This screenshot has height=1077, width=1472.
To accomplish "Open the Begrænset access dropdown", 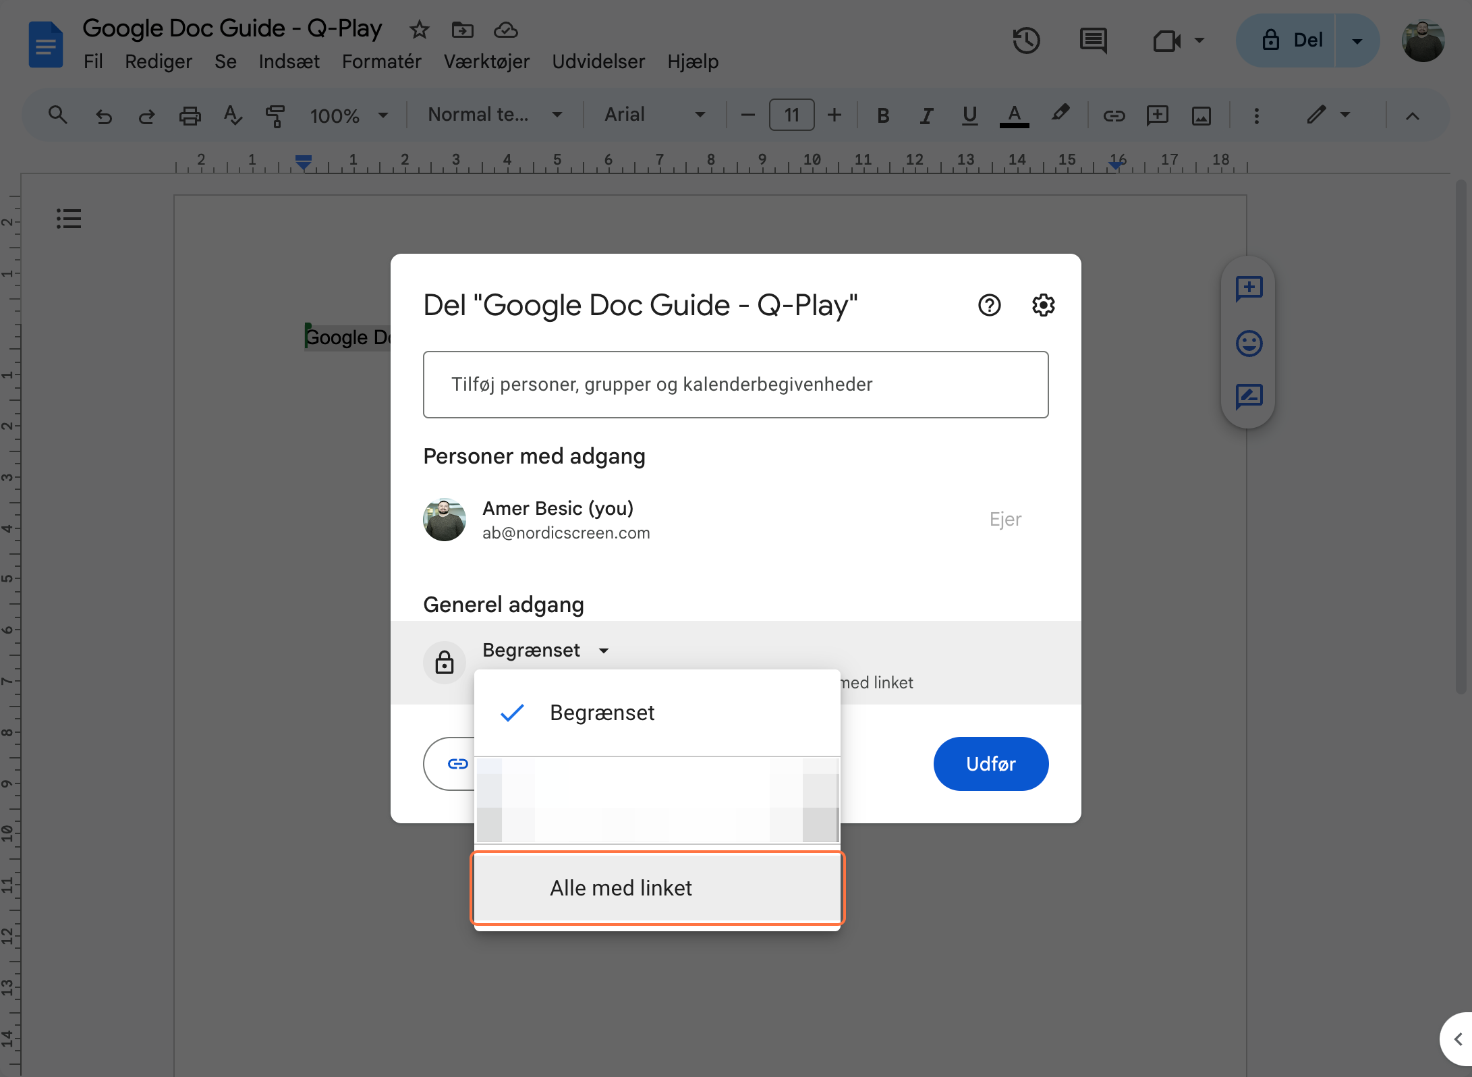I will (x=546, y=650).
